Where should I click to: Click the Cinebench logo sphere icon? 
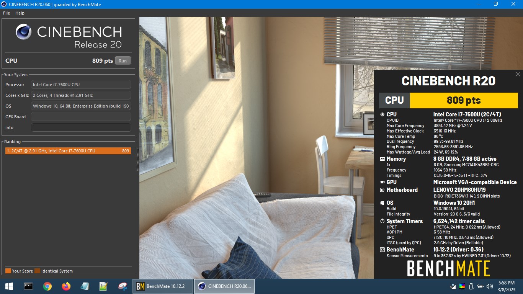tap(23, 32)
